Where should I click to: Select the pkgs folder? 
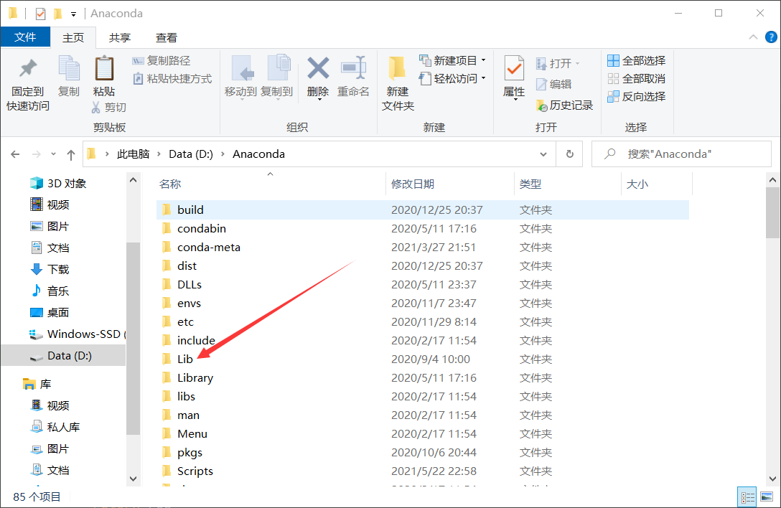(422, 453)
